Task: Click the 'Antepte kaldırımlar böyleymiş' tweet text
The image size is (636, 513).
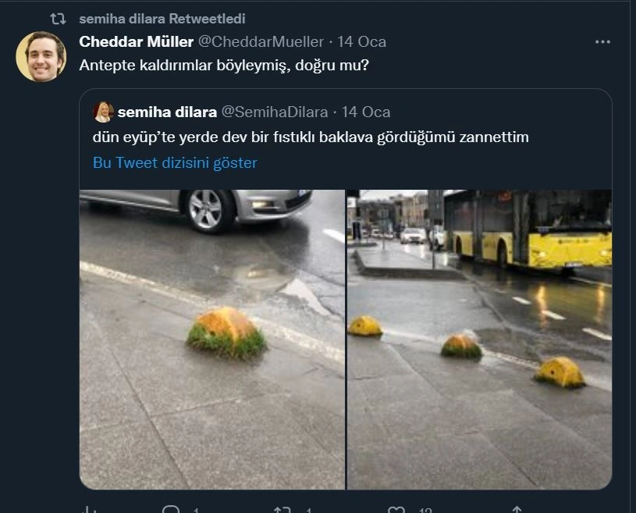Action: click(224, 65)
